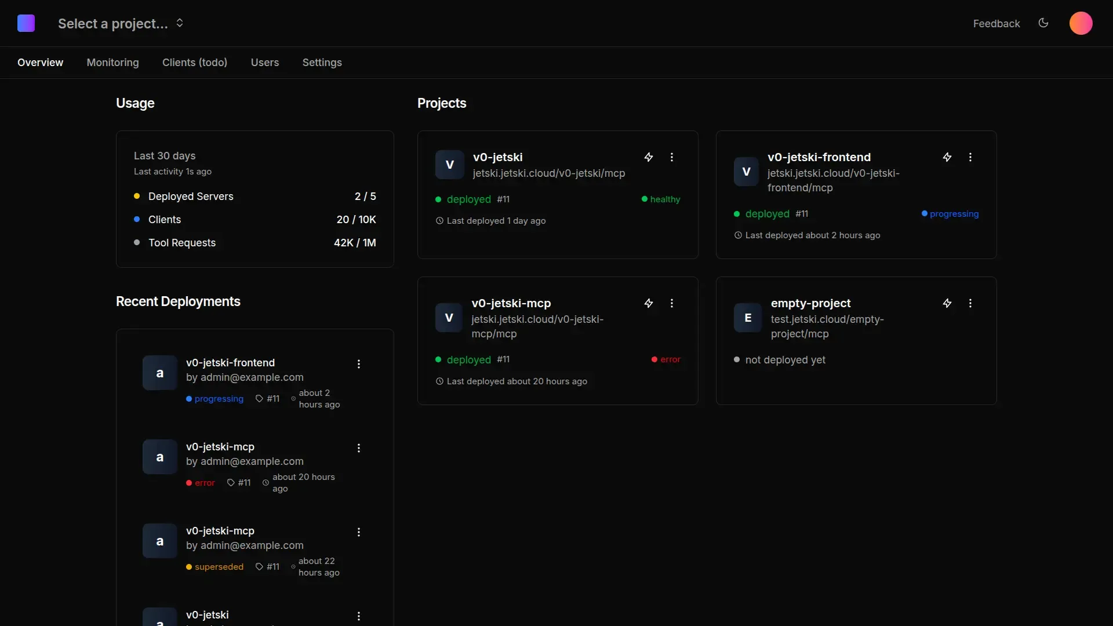The height and width of the screenshot is (626, 1113).
Task: Click progressing status on v0-jetski-frontend card
Action: click(950, 214)
